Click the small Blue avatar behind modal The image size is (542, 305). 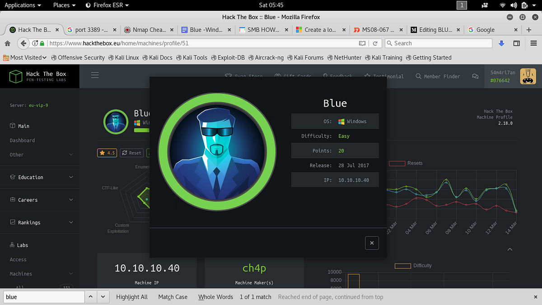[116, 122]
